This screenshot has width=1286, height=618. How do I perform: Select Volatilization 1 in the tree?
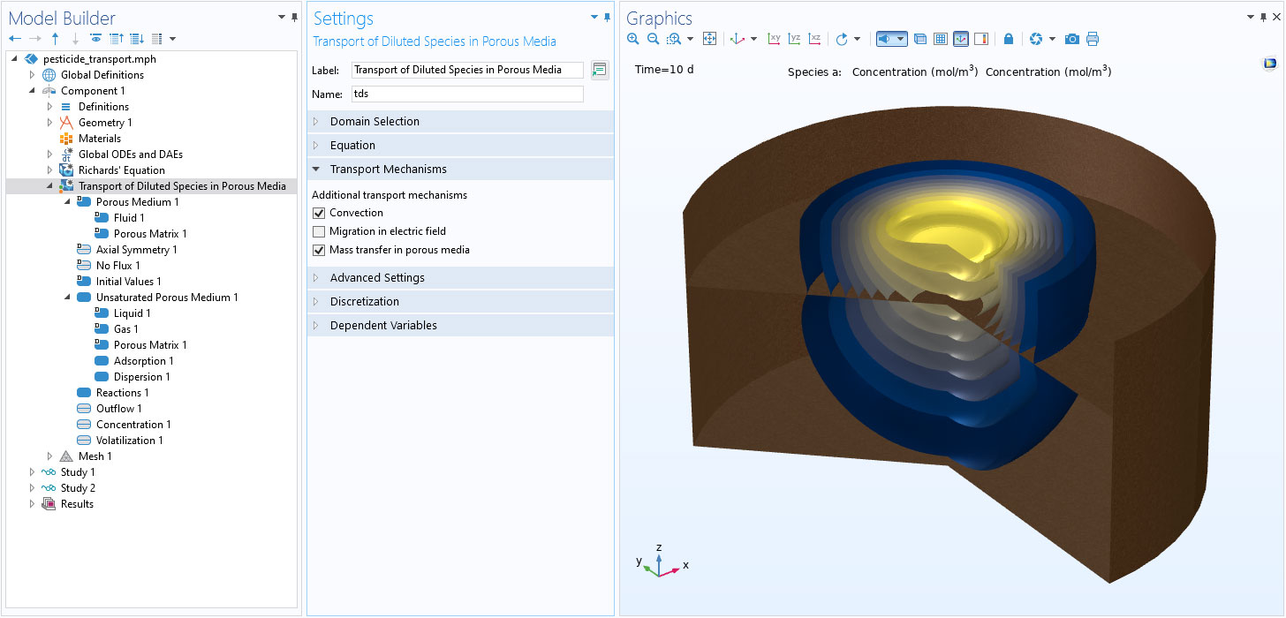click(129, 441)
